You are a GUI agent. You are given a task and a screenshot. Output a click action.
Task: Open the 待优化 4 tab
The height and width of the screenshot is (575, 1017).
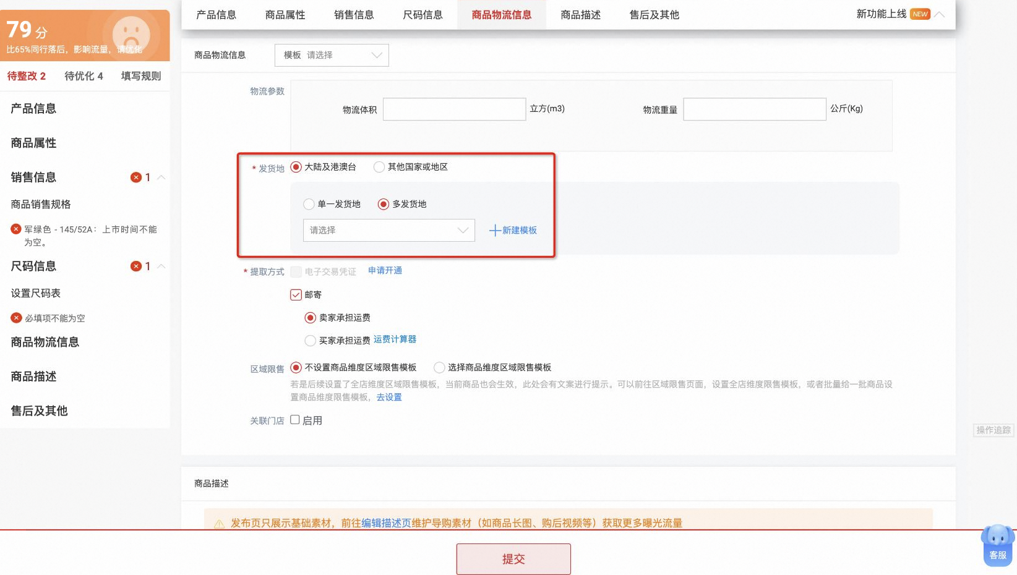[x=84, y=76]
